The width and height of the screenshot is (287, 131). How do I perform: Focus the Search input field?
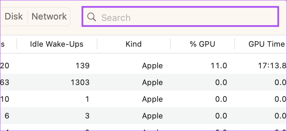point(180,17)
